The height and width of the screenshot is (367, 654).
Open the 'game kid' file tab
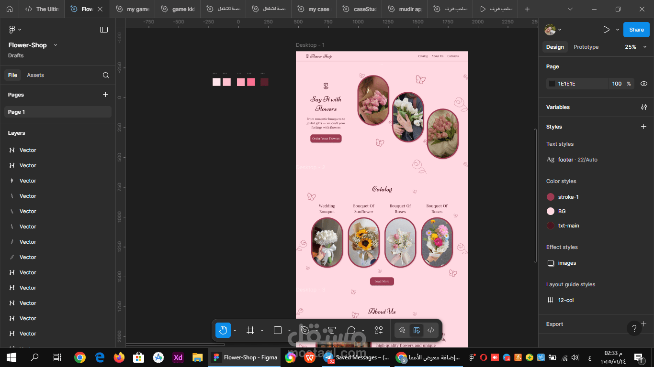178,9
